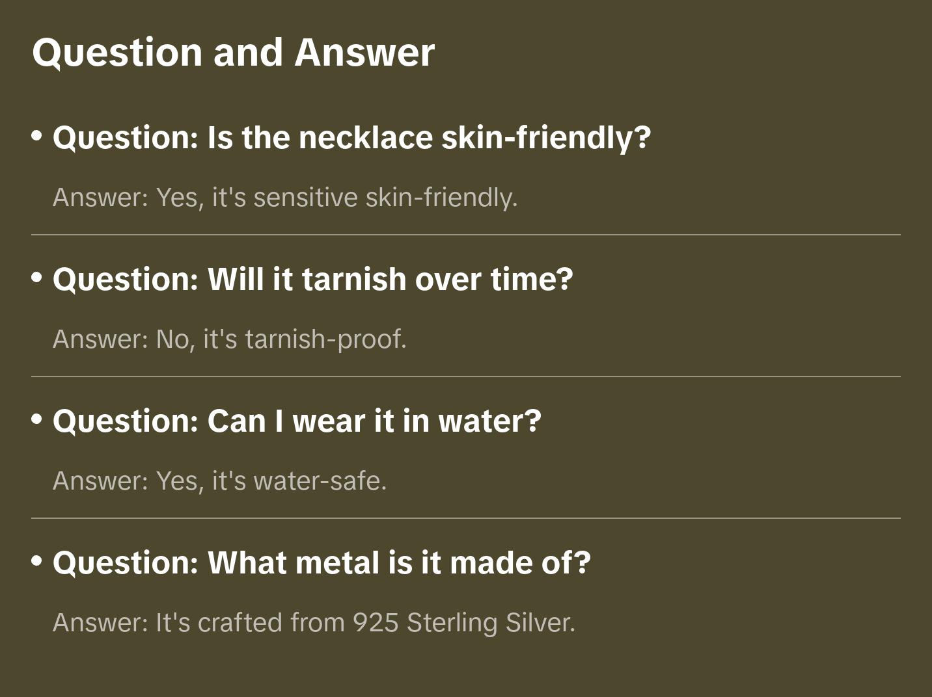The width and height of the screenshot is (932, 697).
Task: Click the "Answer:" label under the metal question
Action: (101, 622)
